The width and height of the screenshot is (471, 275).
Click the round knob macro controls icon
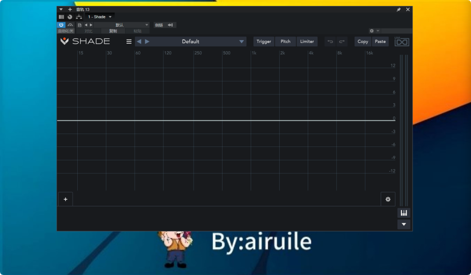pyautogui.click(x=70, y=17)
